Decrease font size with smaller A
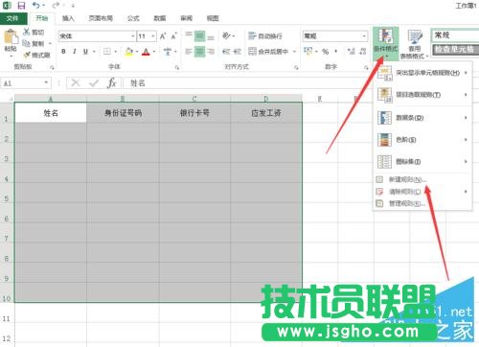This screenshot has height=347, width=479. point(173,36)
